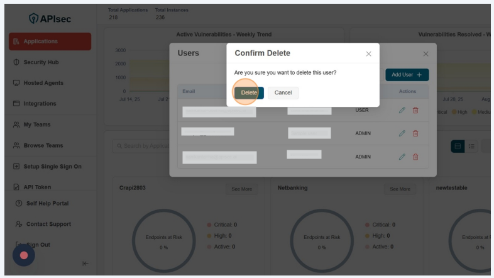Click Applications books icon

pos(16,42)
